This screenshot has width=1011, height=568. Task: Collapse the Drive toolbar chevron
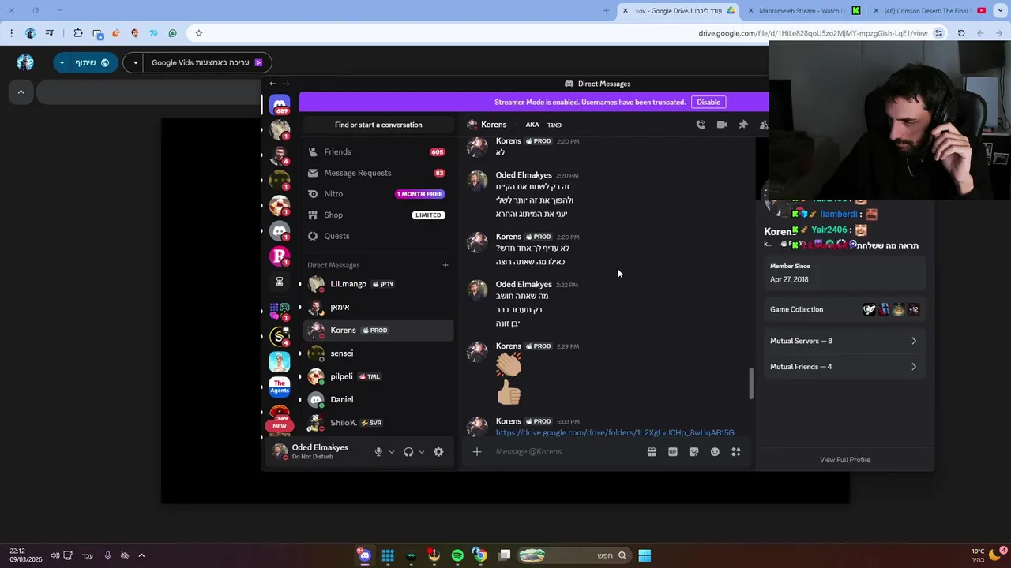coord(21,92)
